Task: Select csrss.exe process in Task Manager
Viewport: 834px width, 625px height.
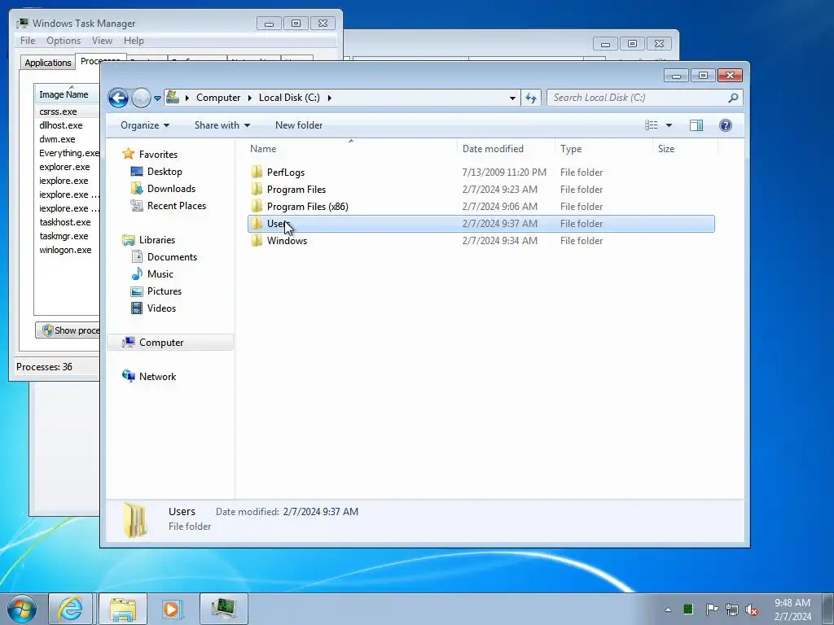Action: click(x=58, y=111)
